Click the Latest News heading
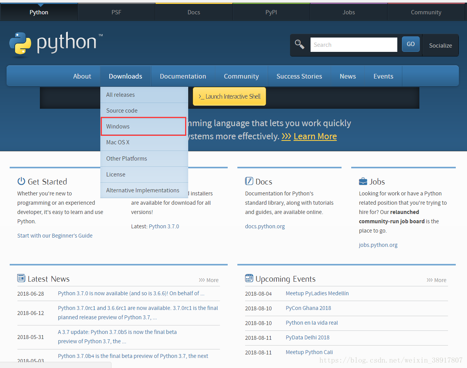This screenshot has height=368, width=467. click(49, 279)
